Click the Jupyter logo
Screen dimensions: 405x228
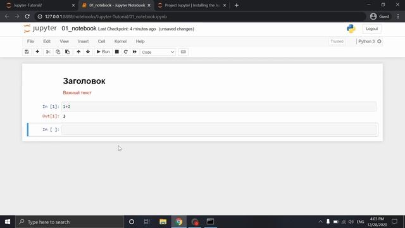click(x=40, y=28)
